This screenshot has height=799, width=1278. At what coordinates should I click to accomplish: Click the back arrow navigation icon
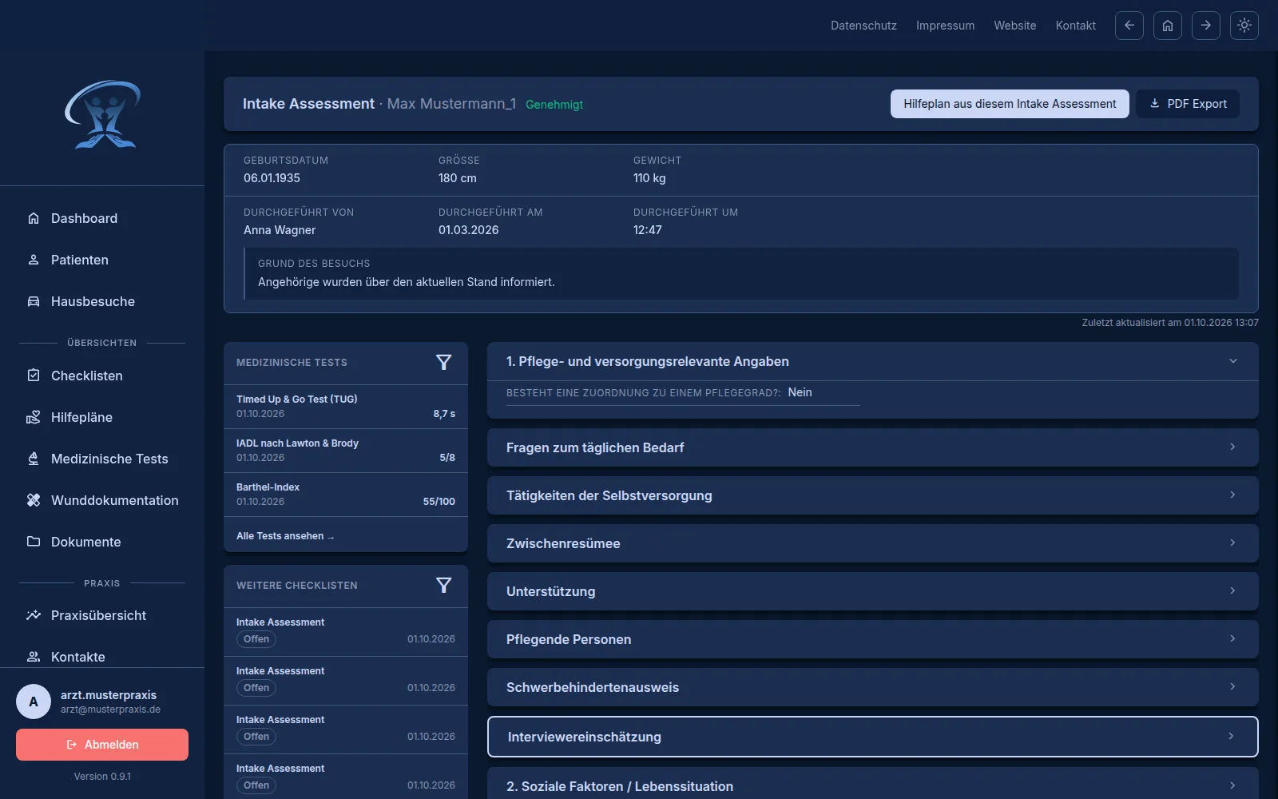click(1129, 26)
